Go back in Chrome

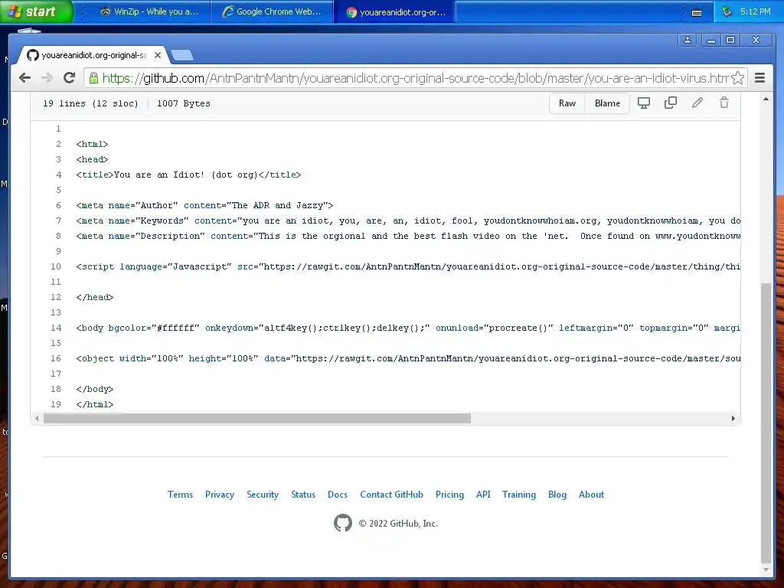24,77
